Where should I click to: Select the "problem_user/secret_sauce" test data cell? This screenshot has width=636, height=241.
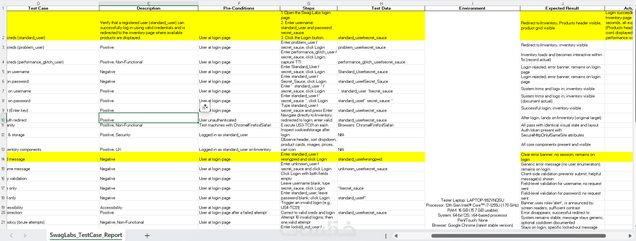[x=381, y=45]
